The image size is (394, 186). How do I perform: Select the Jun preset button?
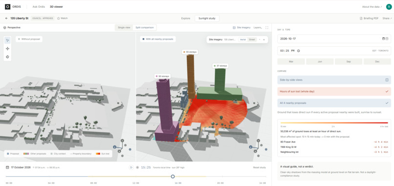point(320,62)
